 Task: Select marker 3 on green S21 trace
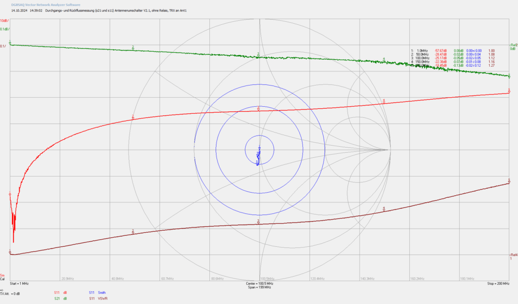[258, 55]
